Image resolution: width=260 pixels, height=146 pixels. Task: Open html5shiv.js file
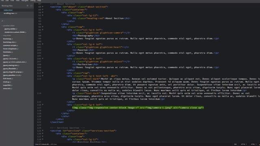(8, 52)
